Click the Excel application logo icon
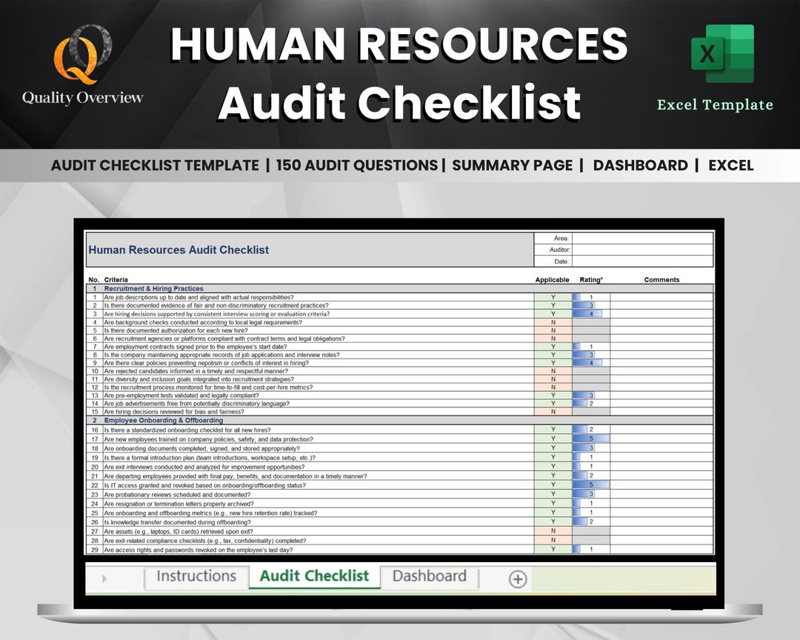The width and height of the screenshot is (800, 640). 721,54
